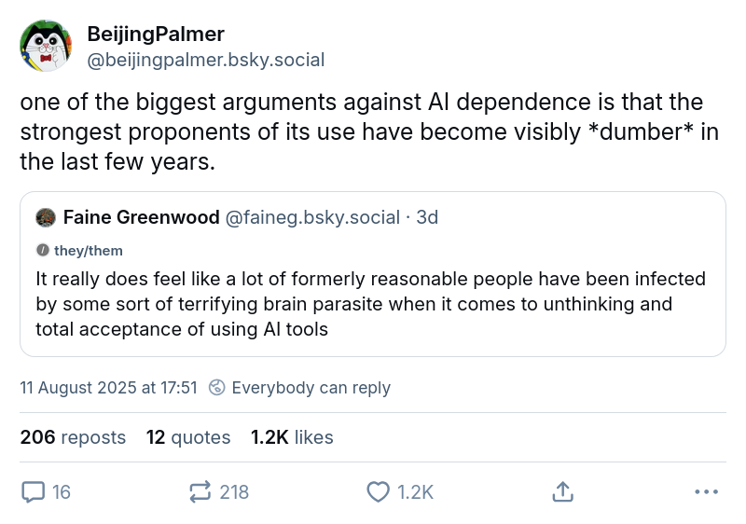Click the repost arrows icon

(200, 491)
